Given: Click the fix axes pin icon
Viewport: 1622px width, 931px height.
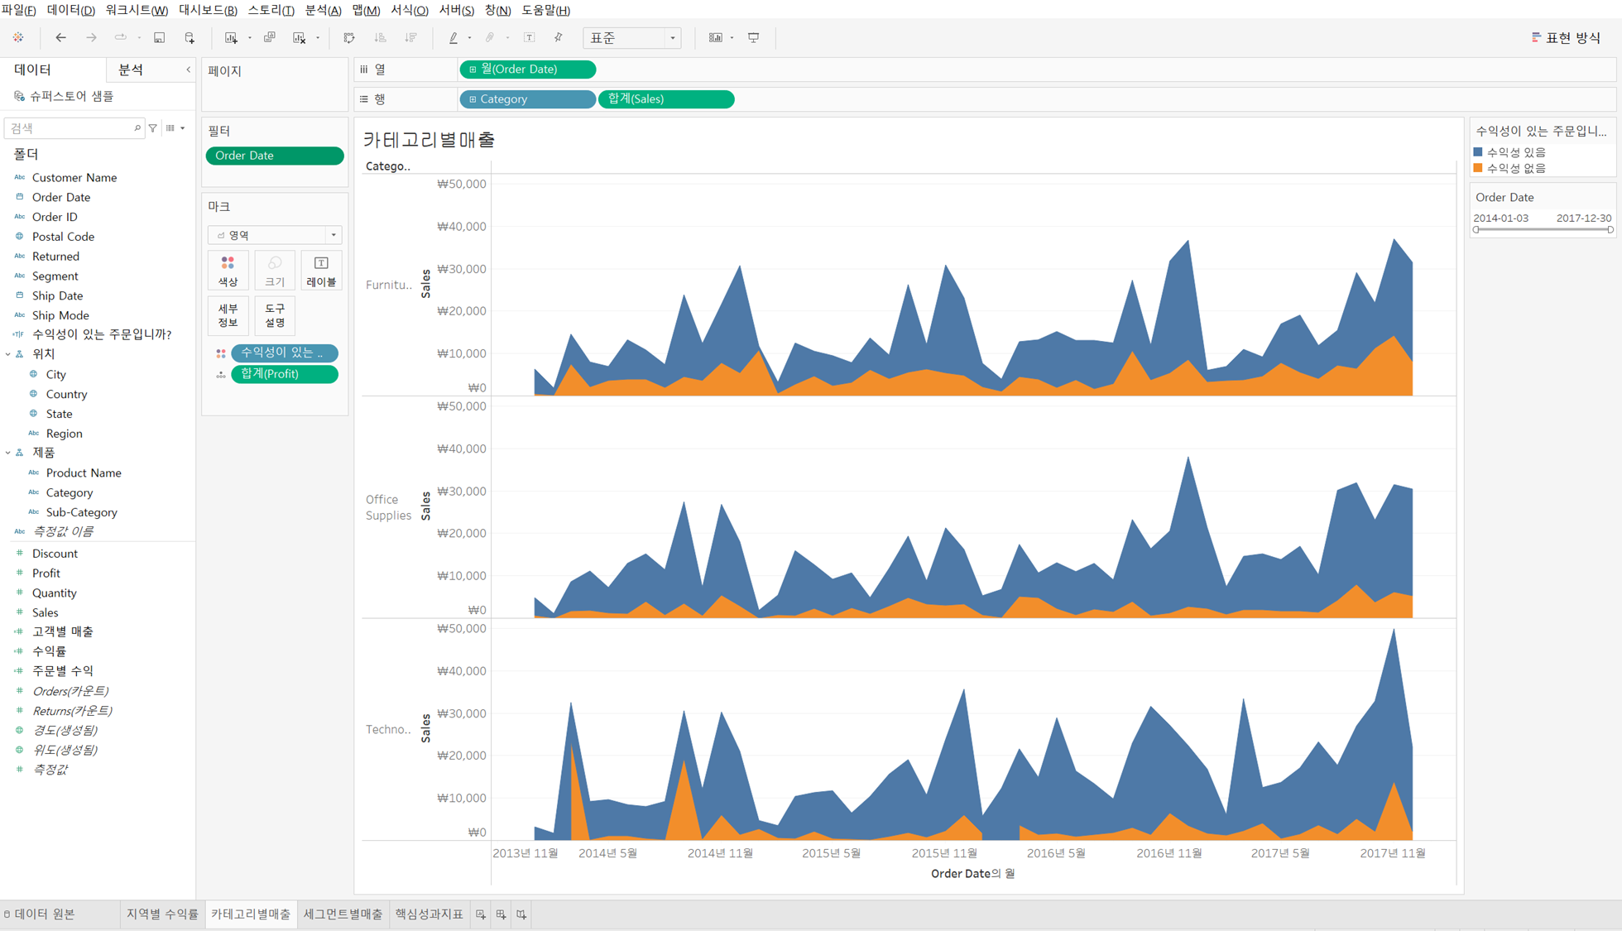Looking at the screenshot, I should point(559,37).
